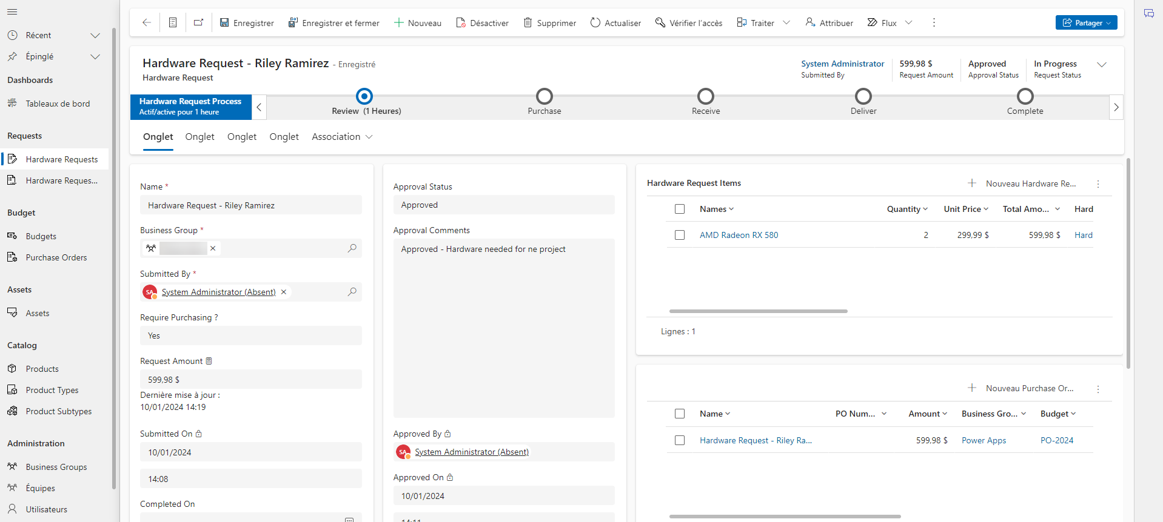Select the Complete stage circle
This screenshot has width=1163, height=522.
(x=1025, y=96)
